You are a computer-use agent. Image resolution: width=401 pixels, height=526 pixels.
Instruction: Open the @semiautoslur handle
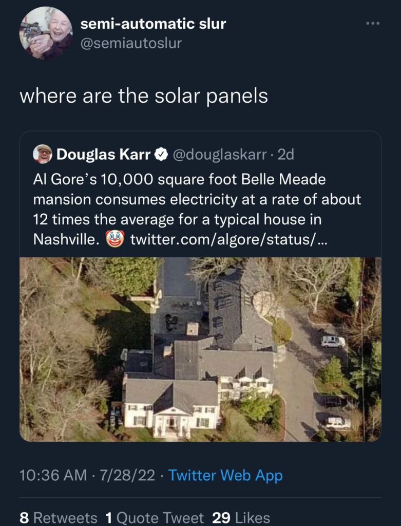click(x=131, y=43)
